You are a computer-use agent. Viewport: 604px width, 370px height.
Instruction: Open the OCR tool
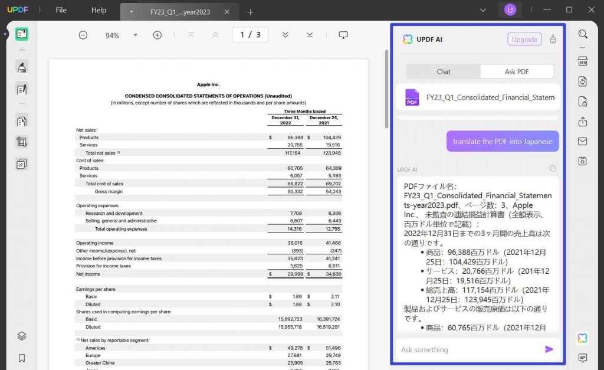click(582, 61)
